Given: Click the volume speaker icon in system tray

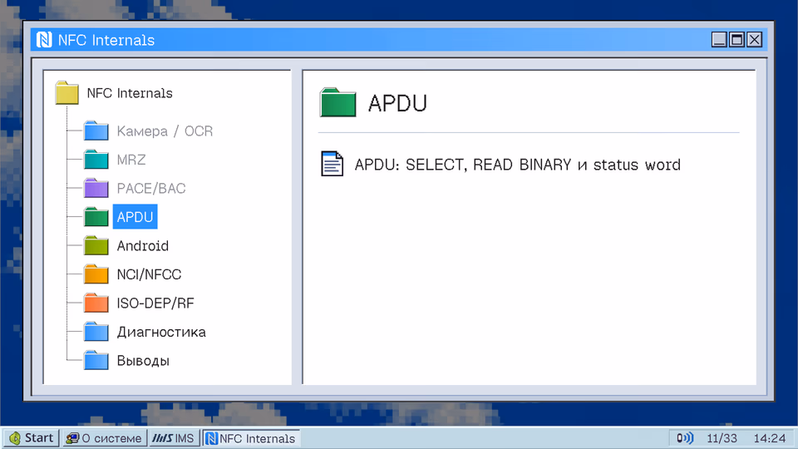Looking at the screenshot, I should [x=684, y=438].
